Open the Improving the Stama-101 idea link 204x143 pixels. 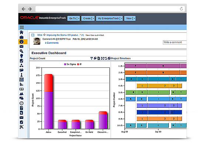[x=64, y=35]
